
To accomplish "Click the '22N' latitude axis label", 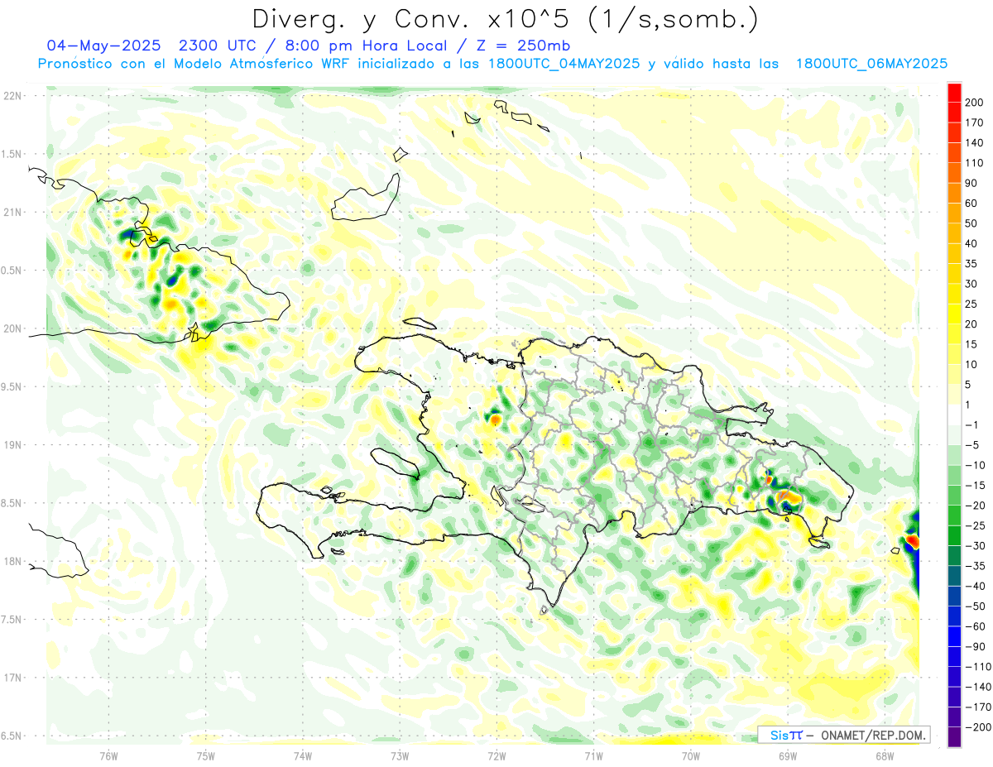I will tap(12, 96).
